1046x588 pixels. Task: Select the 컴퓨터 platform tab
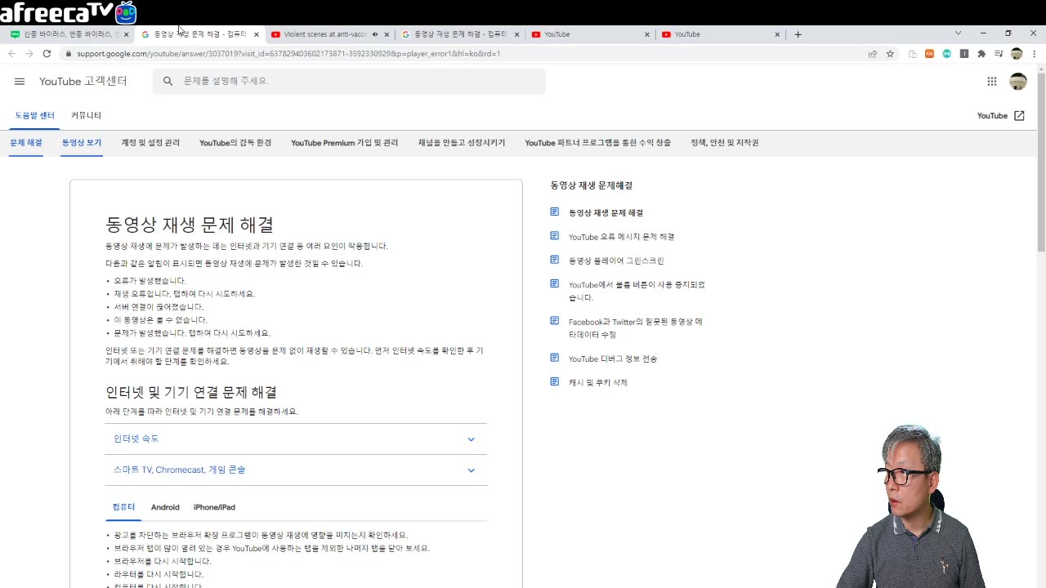click(x=123, y=507)
